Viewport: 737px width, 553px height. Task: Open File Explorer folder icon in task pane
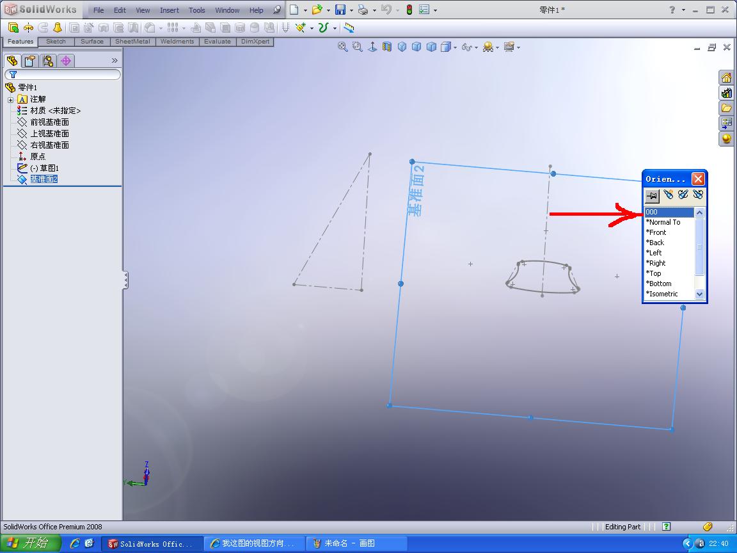click(x=726, y=108)
